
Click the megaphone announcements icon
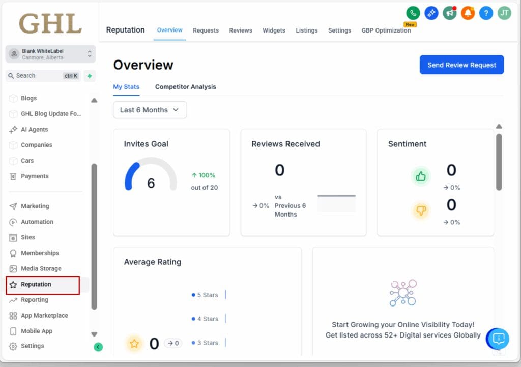[x=449, y=13]
